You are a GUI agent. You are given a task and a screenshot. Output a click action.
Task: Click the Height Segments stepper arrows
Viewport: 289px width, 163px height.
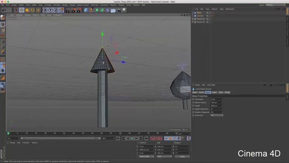222,109
